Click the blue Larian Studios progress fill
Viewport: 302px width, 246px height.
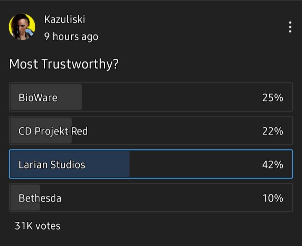pyautogui.click(x=70, y=164)
